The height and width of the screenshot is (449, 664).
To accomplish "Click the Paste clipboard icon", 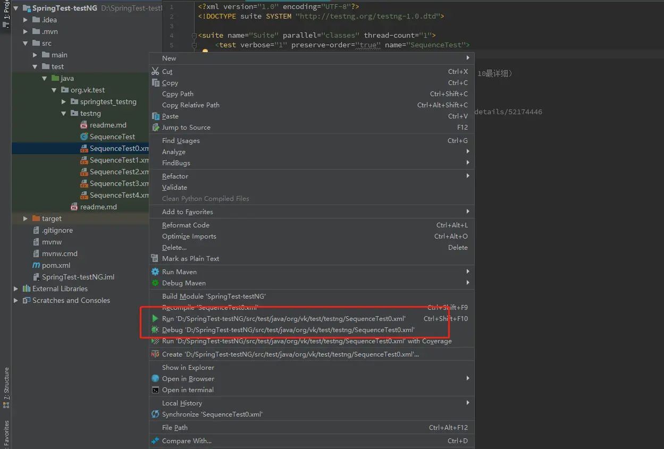I will [155, 116].
